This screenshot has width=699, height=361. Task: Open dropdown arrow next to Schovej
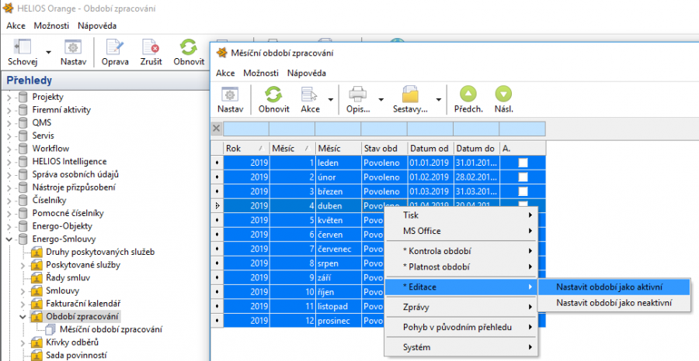48,53
